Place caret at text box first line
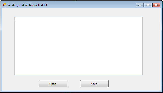Image resolution: width=163 pixels, height=93 pixels. pos(79,19)
